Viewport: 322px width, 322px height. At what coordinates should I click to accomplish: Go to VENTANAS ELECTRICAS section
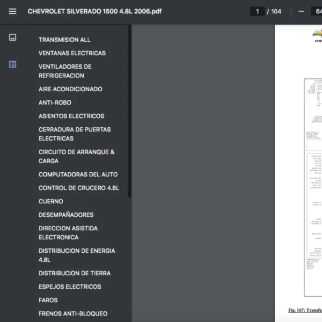tap(72, 53)
